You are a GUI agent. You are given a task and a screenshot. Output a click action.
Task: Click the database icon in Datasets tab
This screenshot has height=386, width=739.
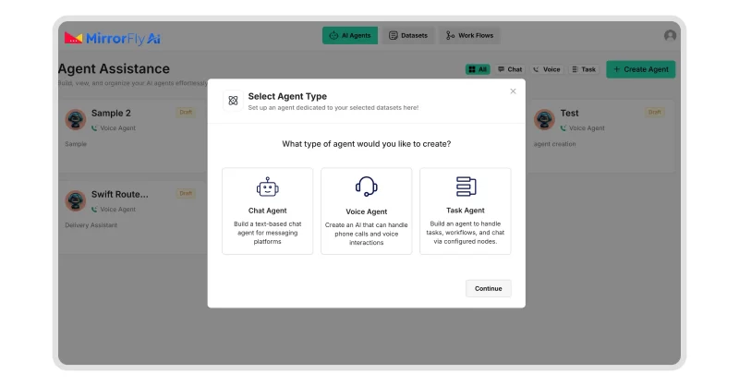tap(394, 35)
